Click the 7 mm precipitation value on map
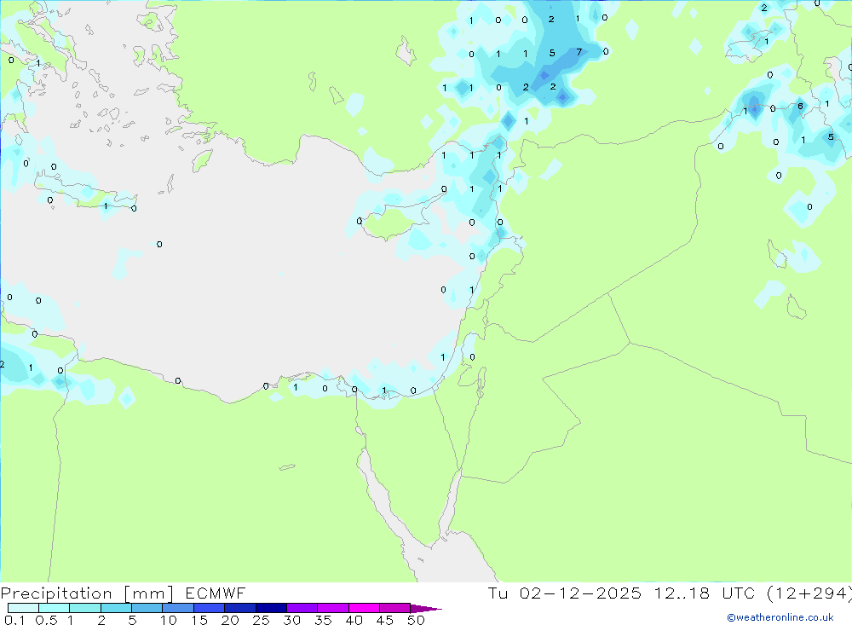The width and height of the screenshot is (852, 625). coord(579,52)
